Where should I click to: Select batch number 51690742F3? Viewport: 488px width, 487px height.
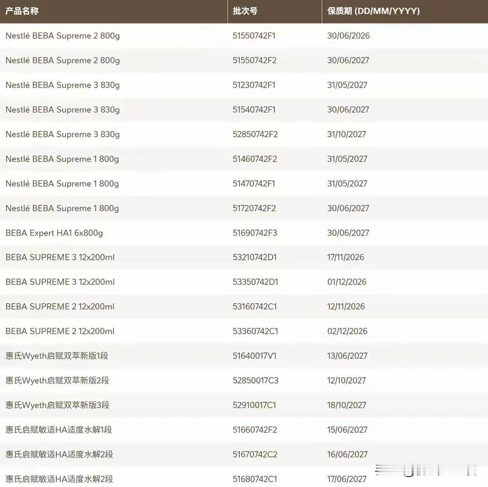click(x=255, y=233)
